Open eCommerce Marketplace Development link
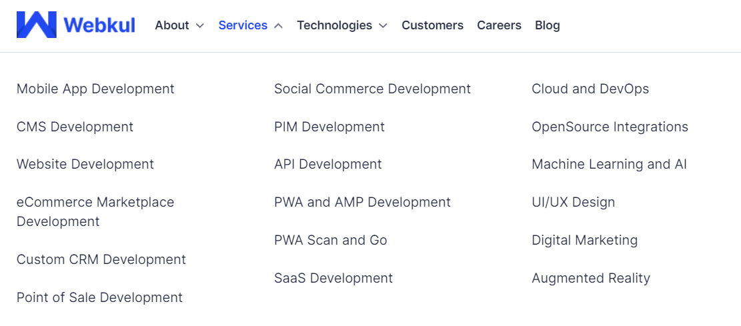 click(x=95, y=211)
